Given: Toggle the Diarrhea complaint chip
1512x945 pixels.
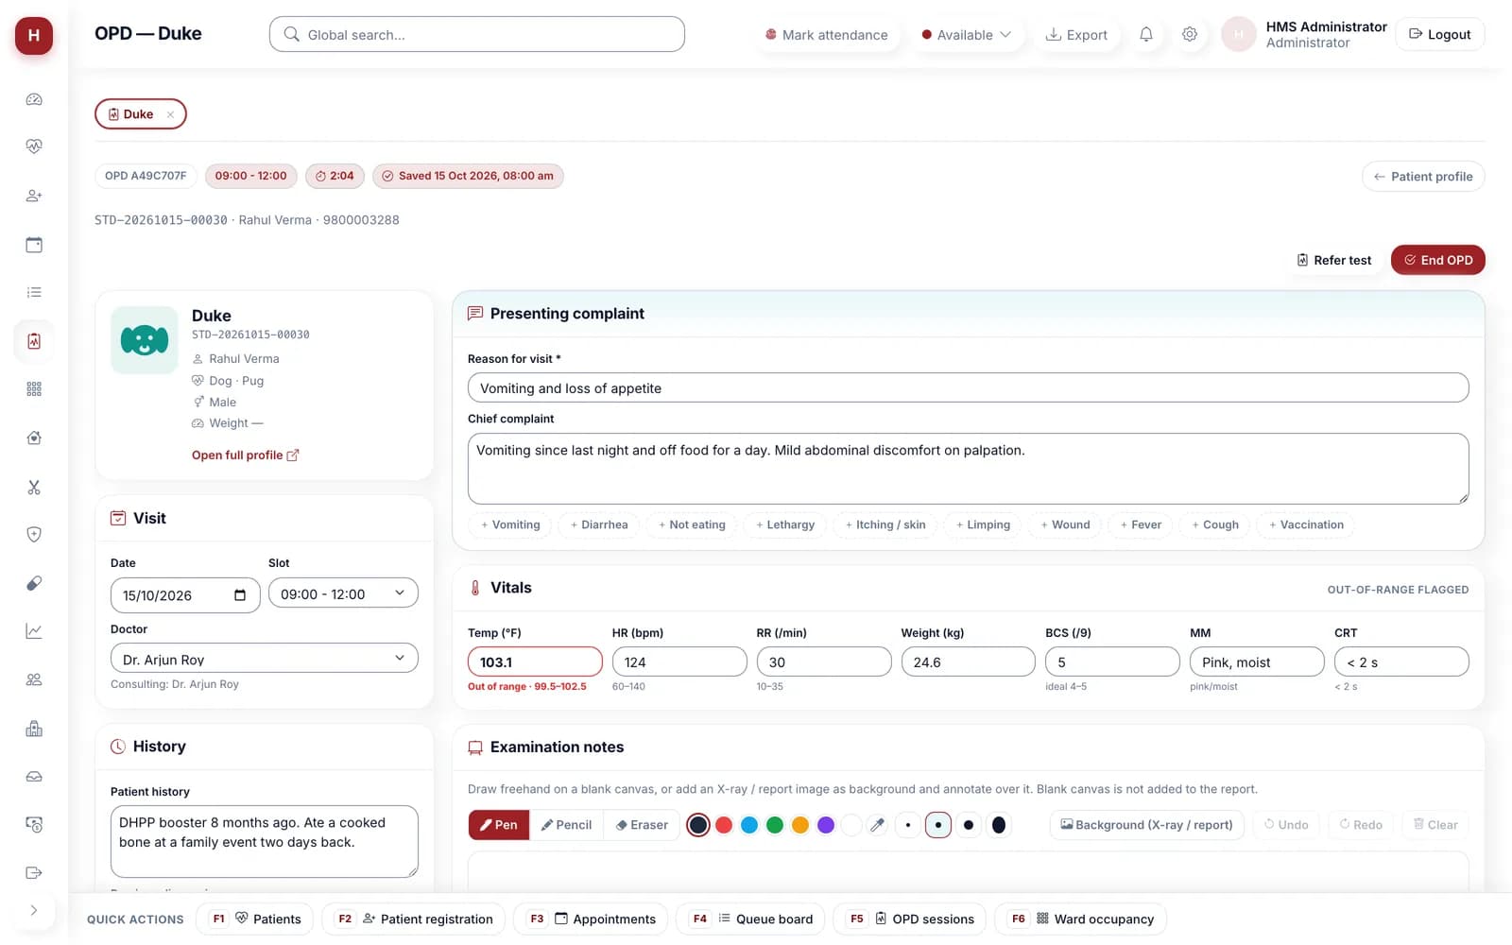Looking at the screenshot, I should 599,524.
